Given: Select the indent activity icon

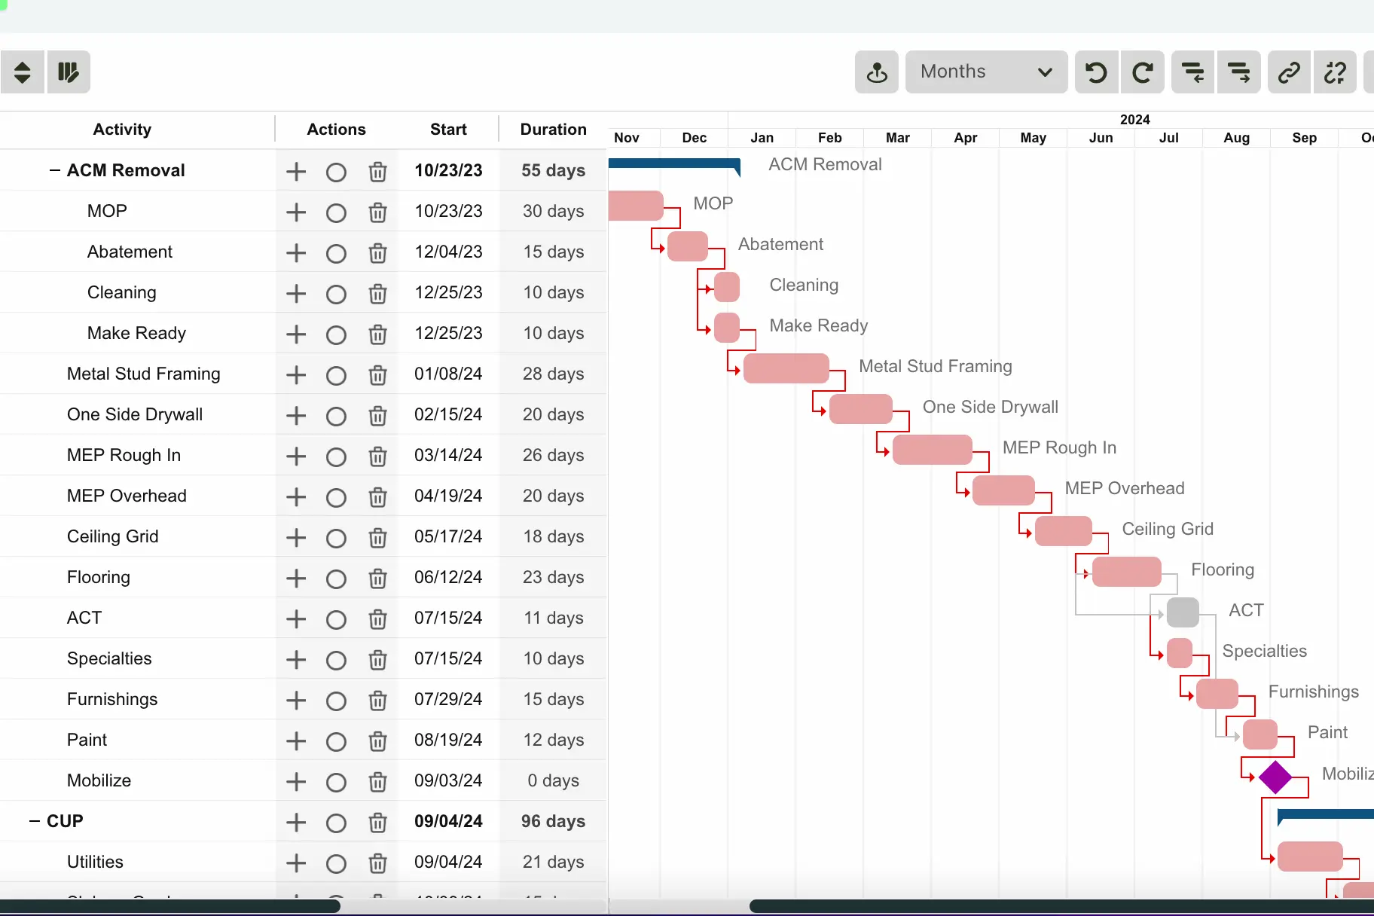Looking at the screenshot, I should pos(1239,72).
